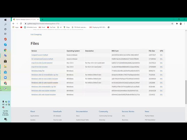The width and height of the screenshot is (187, 140).
Task: Open the PM Modi receives bookmark
Action: click(79, 27)
